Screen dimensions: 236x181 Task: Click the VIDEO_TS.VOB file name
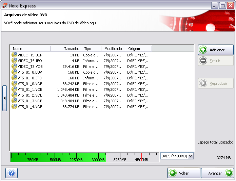(x=30, y=67)
